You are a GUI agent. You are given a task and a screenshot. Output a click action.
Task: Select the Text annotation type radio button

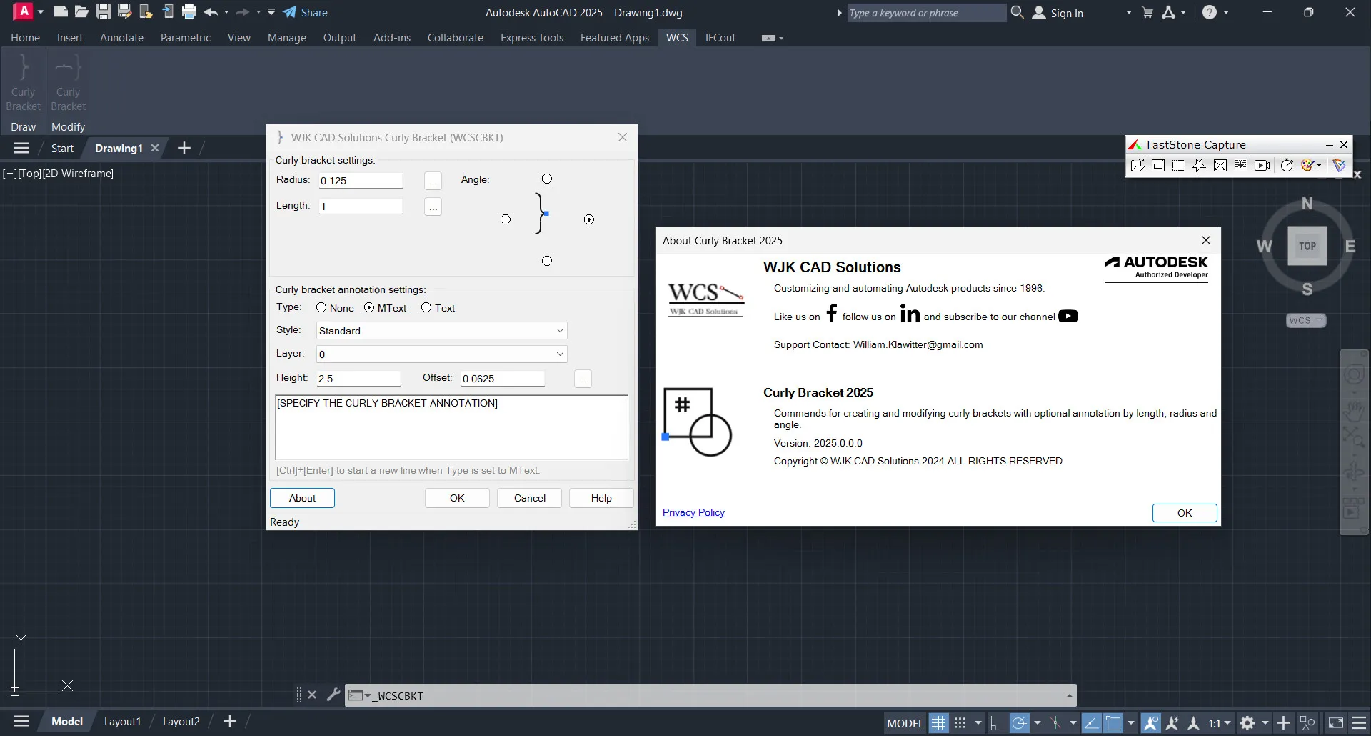click(x=427, y=307)
